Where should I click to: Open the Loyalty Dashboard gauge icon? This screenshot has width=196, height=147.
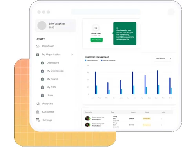pyautogui.click(x=38, y=46)
